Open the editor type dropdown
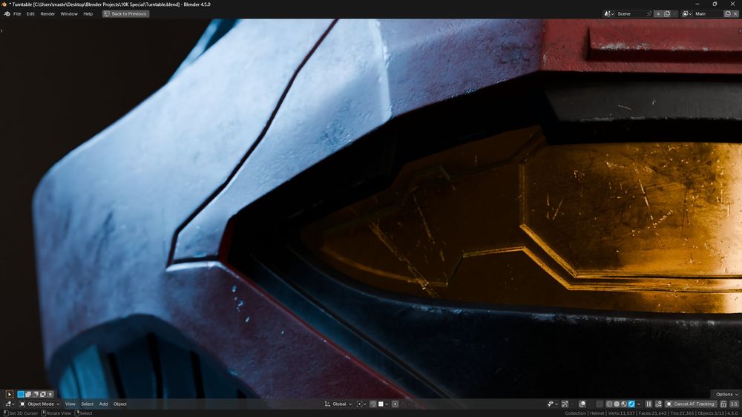Screen dimensions: 742x417 [x=10, y=404]
